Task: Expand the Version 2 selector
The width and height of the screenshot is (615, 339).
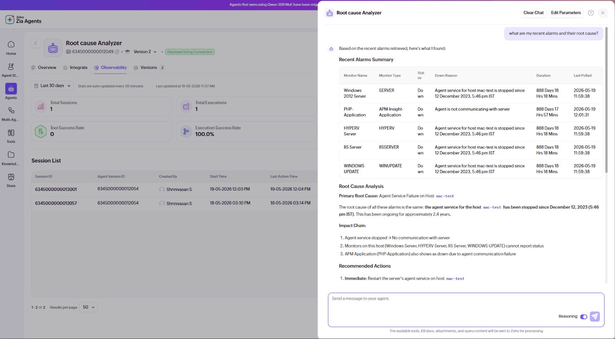Action: [145, 52]
